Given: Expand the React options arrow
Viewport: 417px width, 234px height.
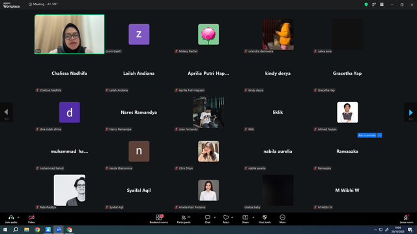Looking at the screenshot, I should pyautogui.click(x=232, y=217).
